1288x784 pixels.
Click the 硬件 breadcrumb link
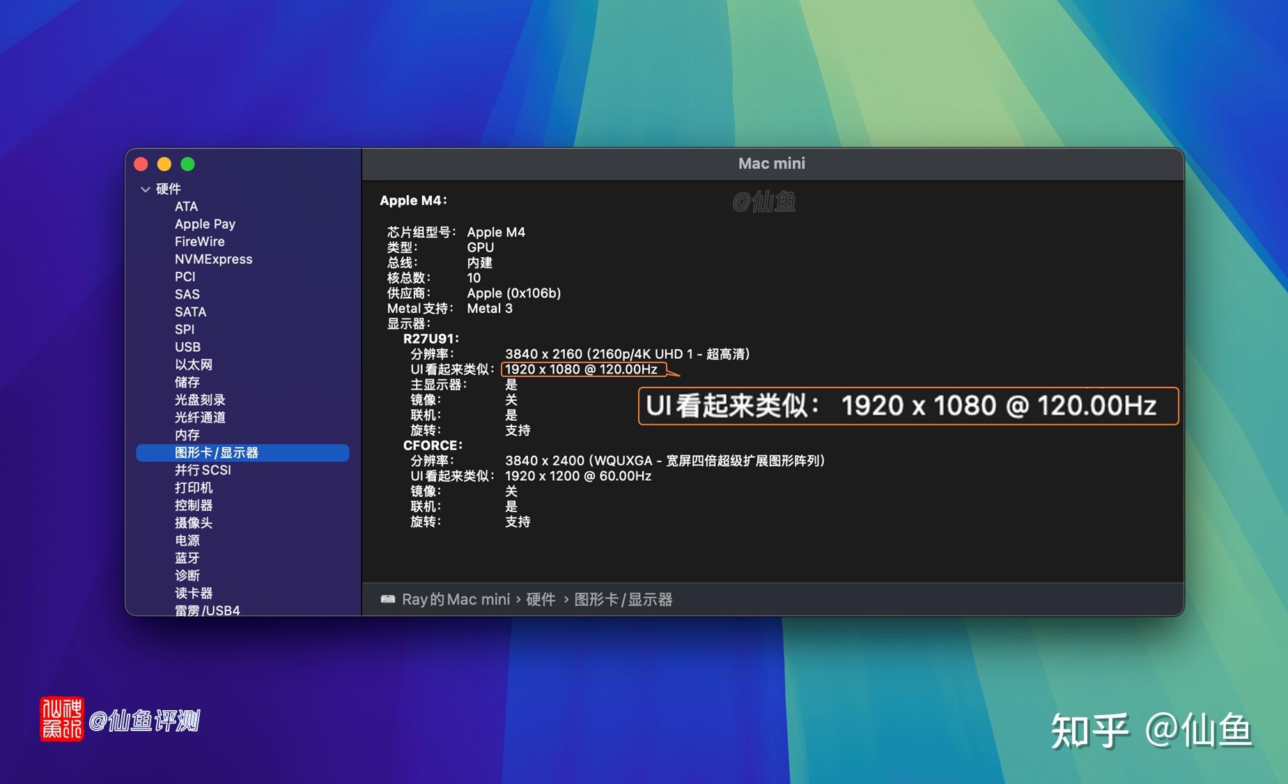click(542, 599)
